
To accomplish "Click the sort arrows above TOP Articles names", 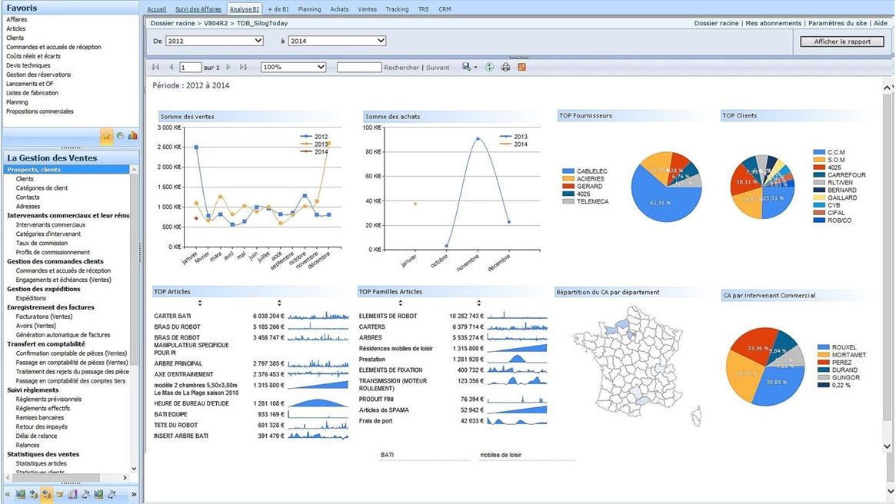I will tap(200, 303).
